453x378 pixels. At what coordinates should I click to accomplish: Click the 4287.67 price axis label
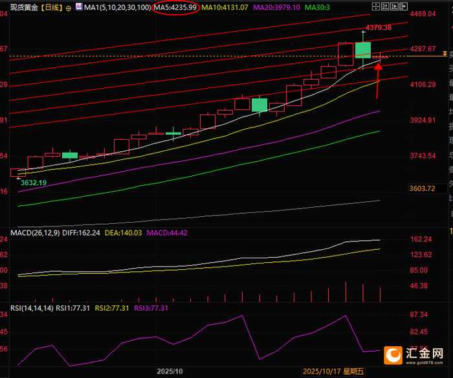pyautogui.click(x=423, y=49)
